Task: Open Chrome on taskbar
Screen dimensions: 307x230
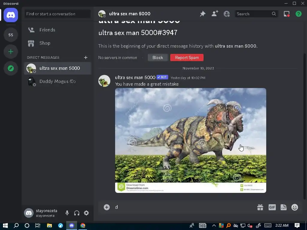Action: [83, 226]
